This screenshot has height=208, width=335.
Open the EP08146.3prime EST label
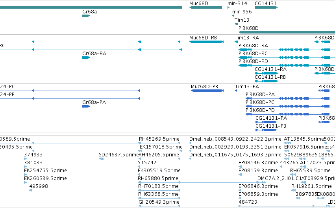(x=258, y=163)
